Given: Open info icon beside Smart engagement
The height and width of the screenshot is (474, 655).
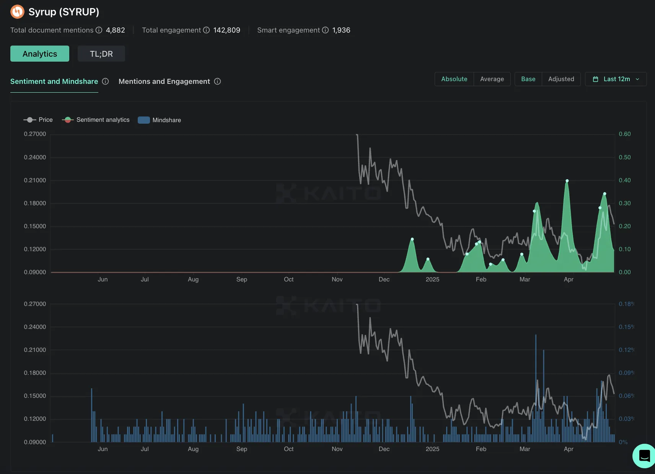Looking at the screenshot, I should 325,30.
